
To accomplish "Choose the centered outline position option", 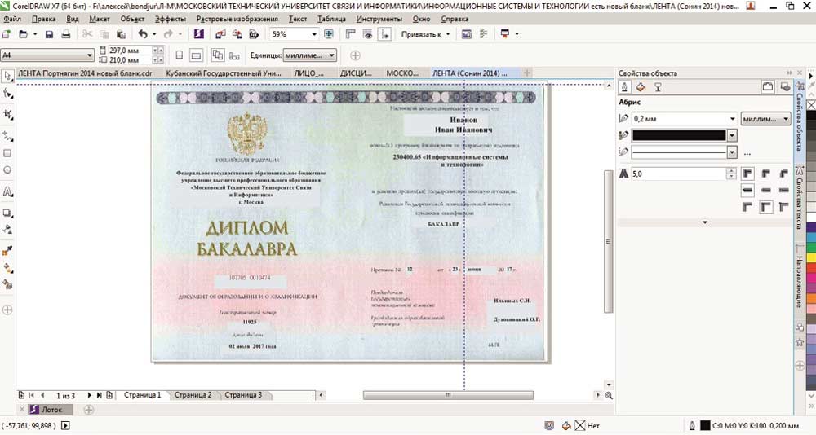I will point(765,207).
